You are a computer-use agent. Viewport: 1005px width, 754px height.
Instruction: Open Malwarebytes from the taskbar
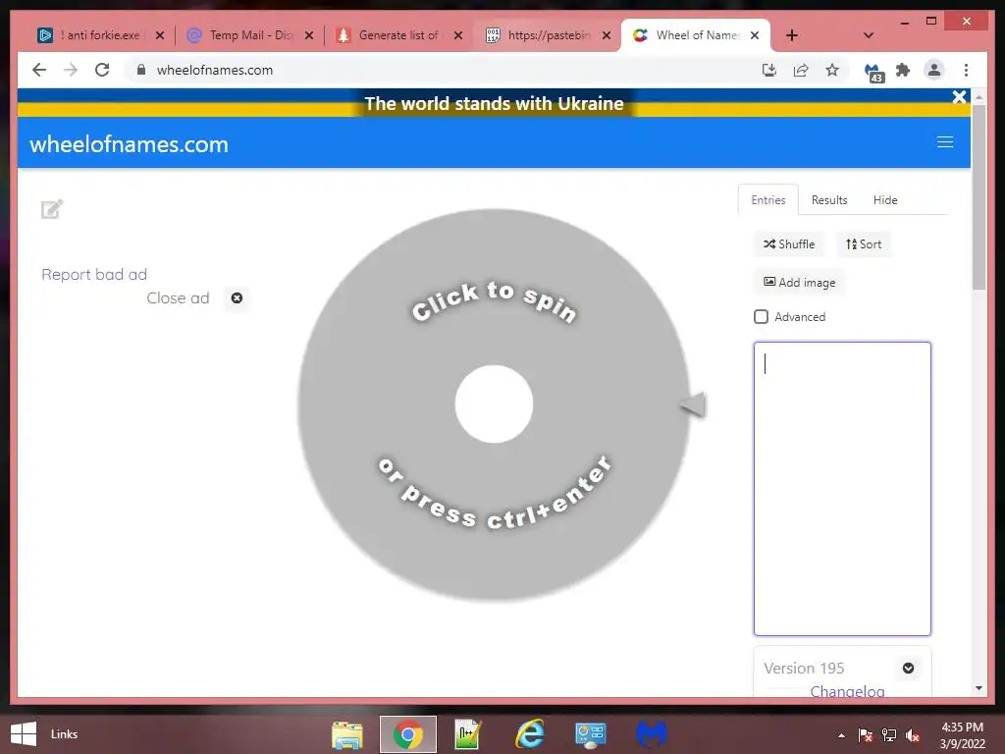(652, 734)
